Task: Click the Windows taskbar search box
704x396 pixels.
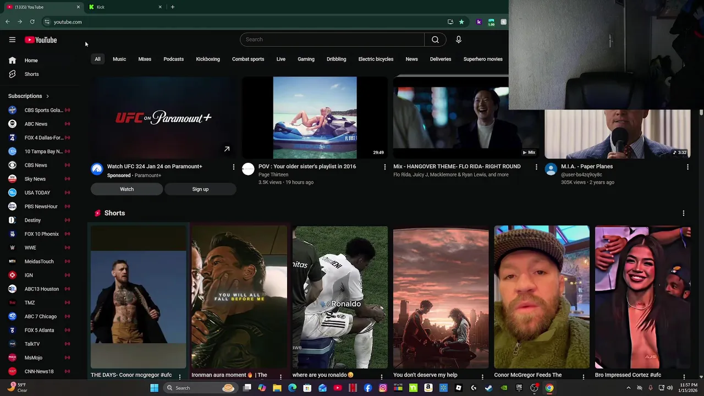Action: tap(201, 388)
